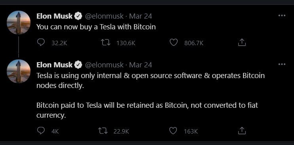This screenshot has height=145, width=294.
Task: Open more options menu on second tweet
Action: point(282,65)
